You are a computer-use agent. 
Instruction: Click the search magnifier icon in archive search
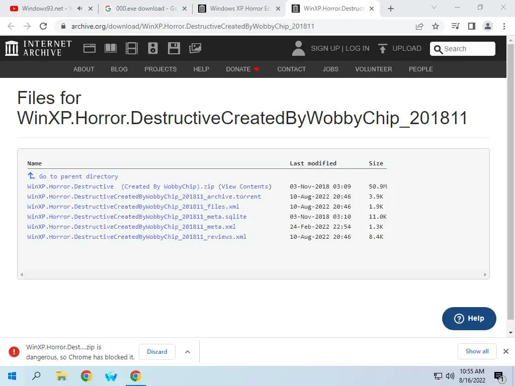pyautogui.click(x=438, y=49)
